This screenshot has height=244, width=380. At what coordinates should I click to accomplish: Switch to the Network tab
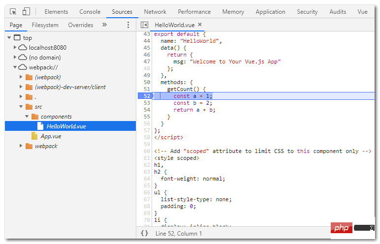pyautogui.click(x=155, y=12)
